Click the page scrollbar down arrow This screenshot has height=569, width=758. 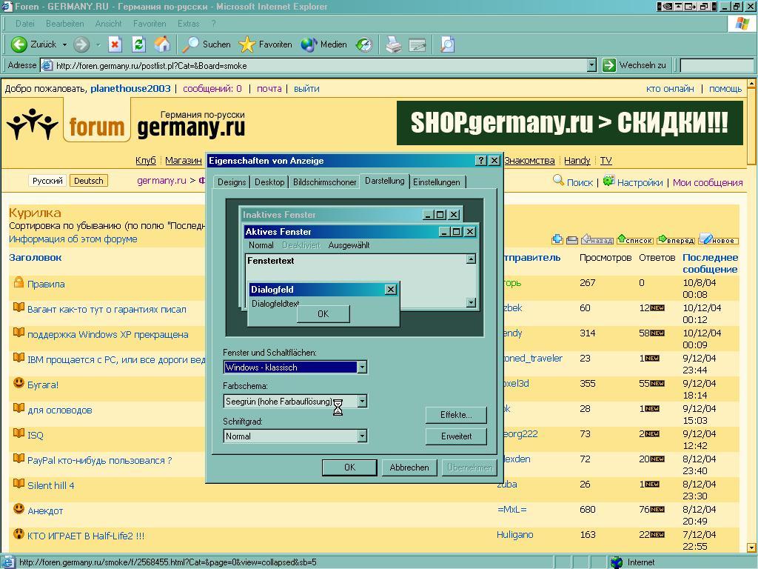751,548
